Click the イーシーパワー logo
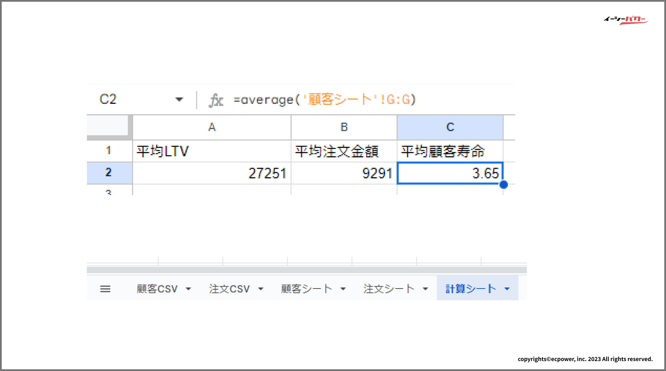Screen dimensions: 666x371 point(625,20)
